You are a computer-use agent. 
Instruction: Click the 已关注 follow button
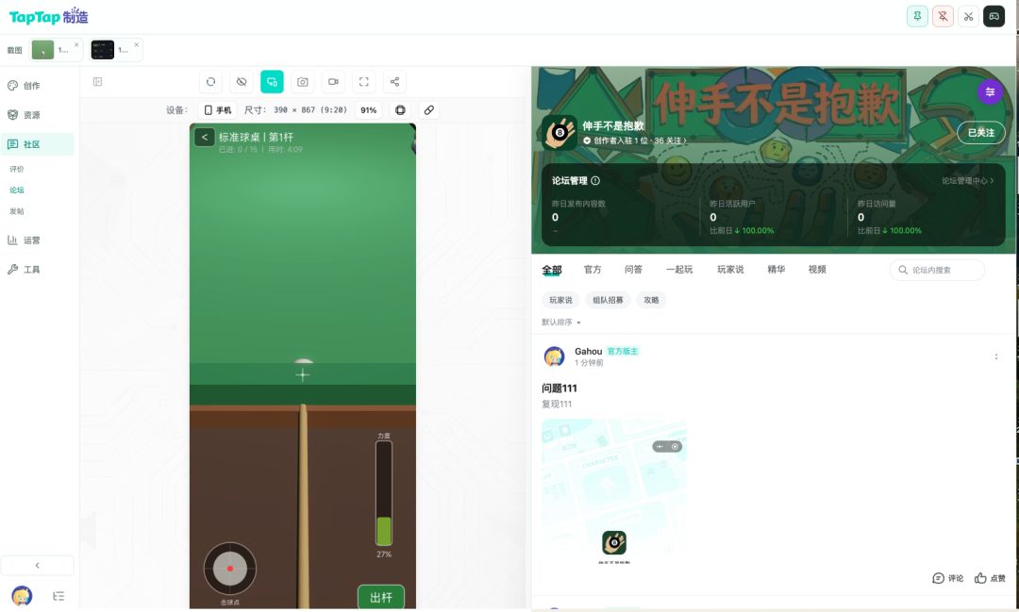coord(980,133)
